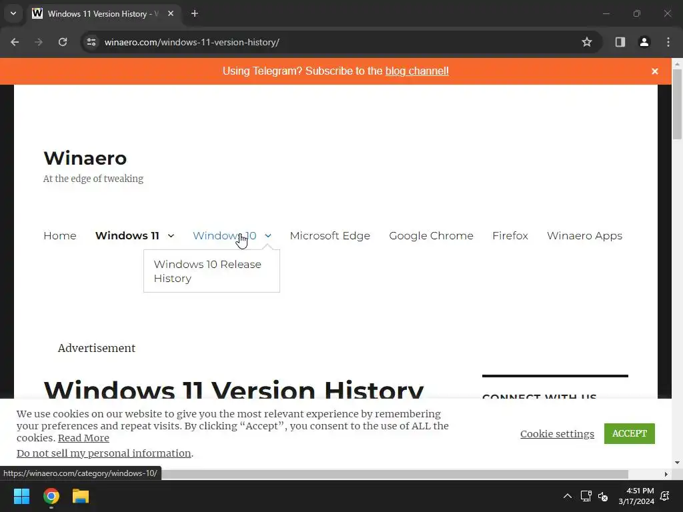
Task: Click the muted volume tray icon
Action: point(603,496)
